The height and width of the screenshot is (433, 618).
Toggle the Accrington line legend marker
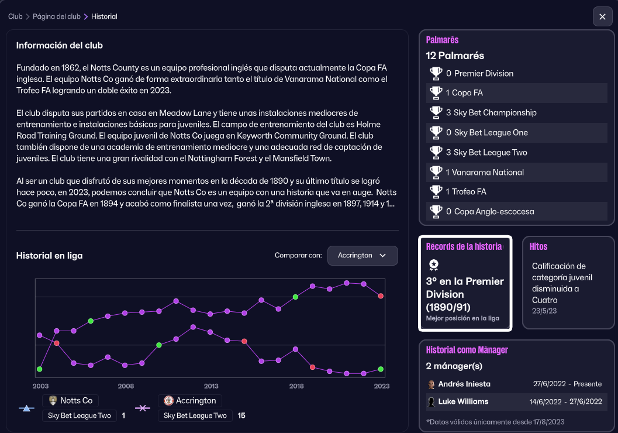(x=143, y=408)
